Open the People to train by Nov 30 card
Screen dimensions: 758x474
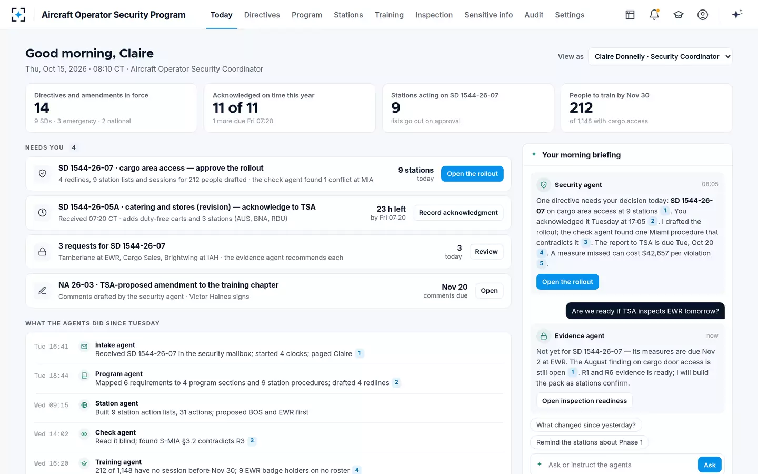tap(646, 108)
